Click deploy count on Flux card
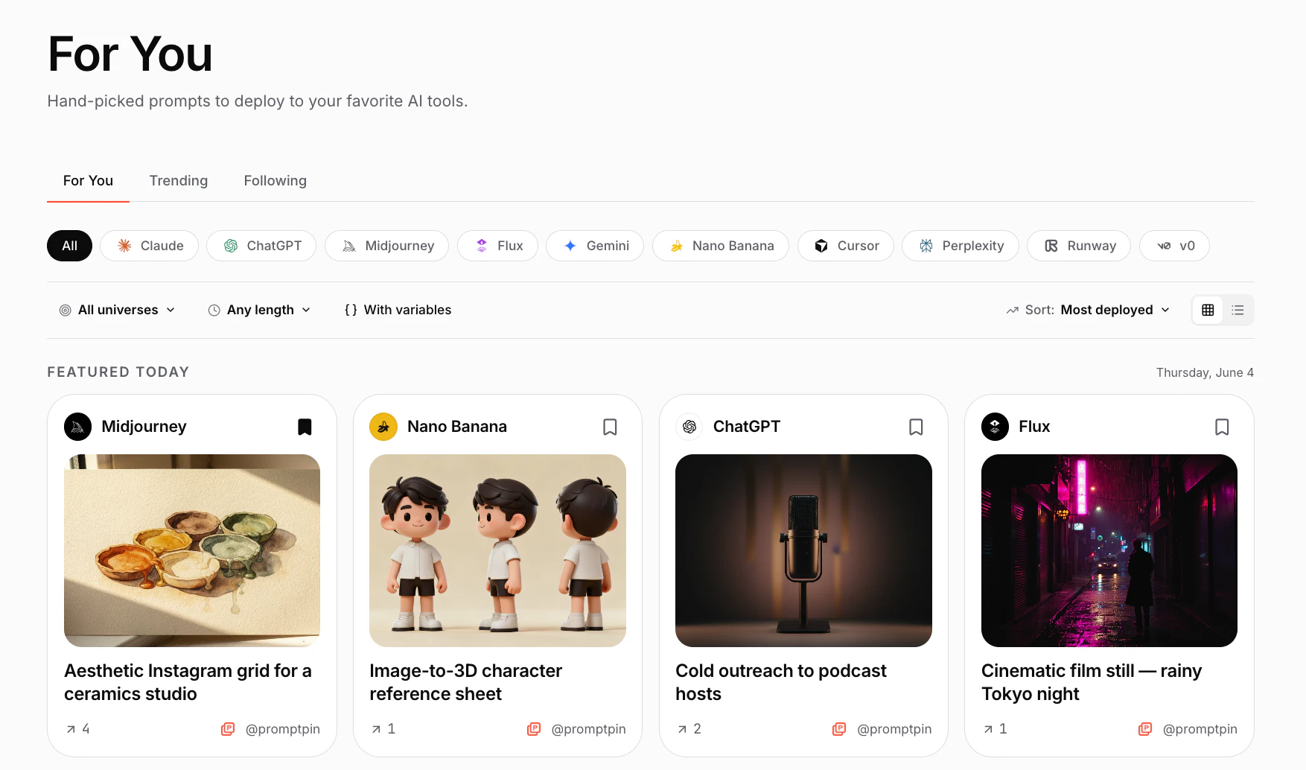Image resolution: width=1306 pixels, height=770 pixels. [x=996, y=729]
